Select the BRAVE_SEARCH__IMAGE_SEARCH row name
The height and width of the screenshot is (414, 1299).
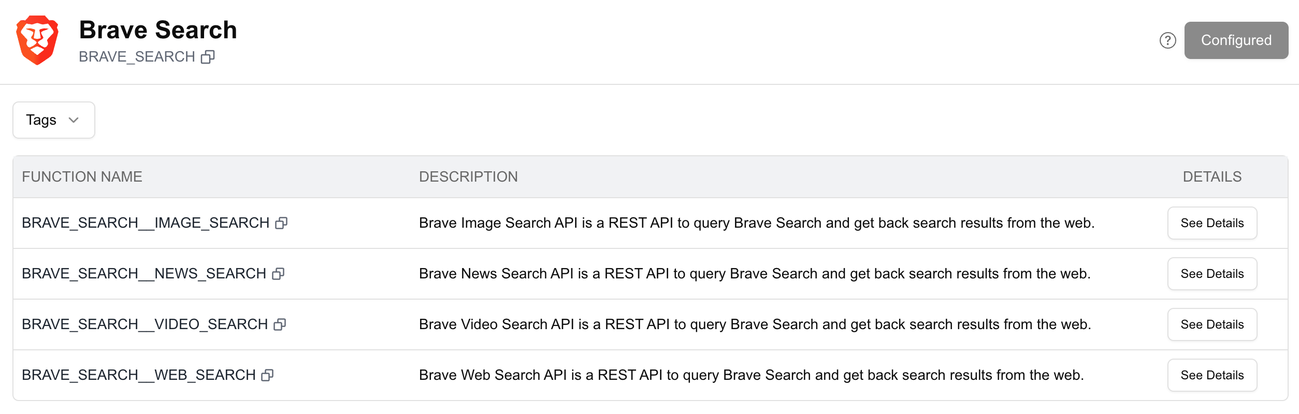point(146,223)
